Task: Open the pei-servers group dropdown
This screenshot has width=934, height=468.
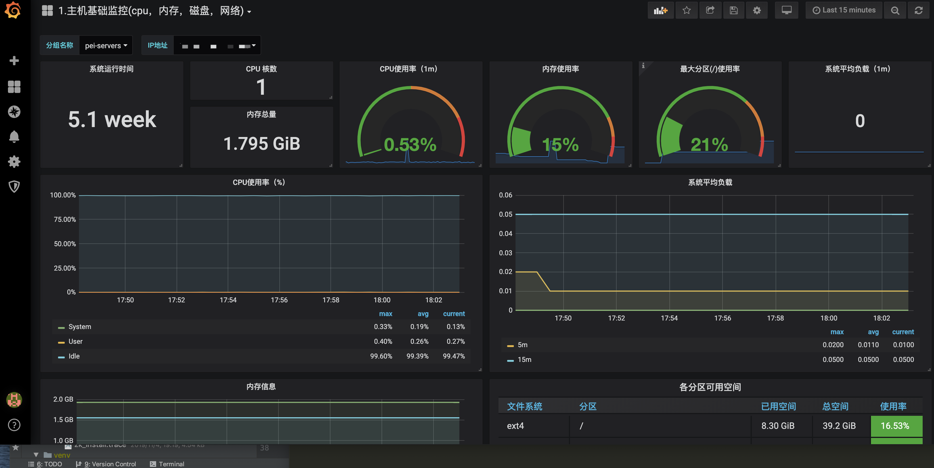Action: pyautogui.click(x=106, y=46)
